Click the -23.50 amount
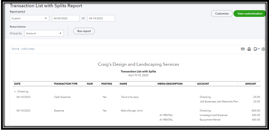269x130 pixels. pos(256,97)
